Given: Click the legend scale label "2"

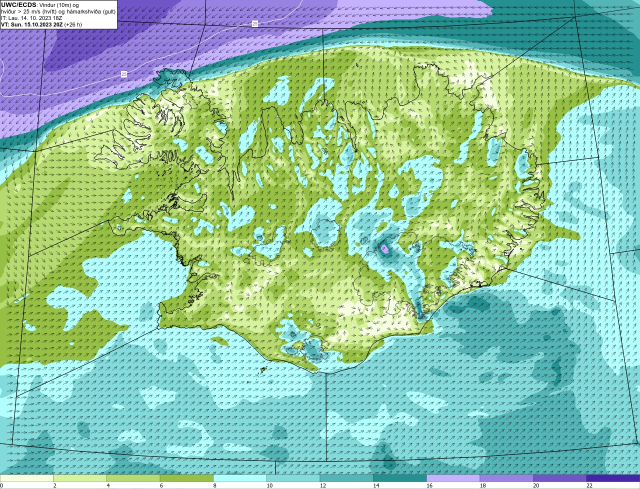Looking at the screenshot, I should [x=55, y=485].
